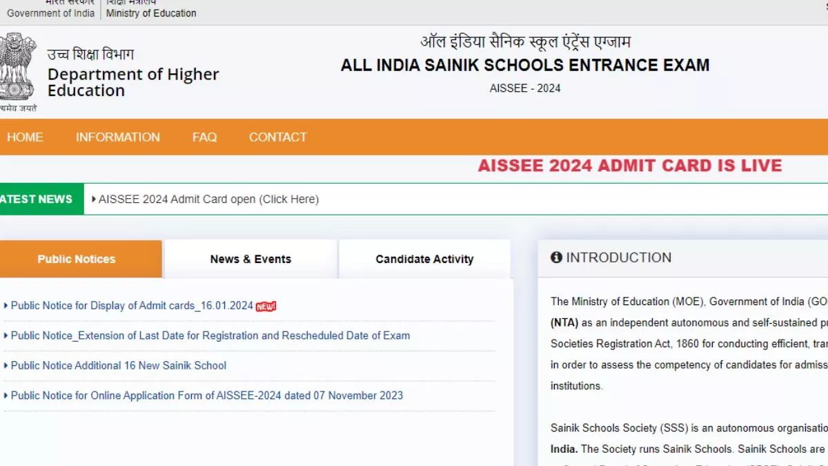The height and width of the screenshot is (466, 828).
Task: Click the Ministry of Education header text
Action: click(151, 13)
